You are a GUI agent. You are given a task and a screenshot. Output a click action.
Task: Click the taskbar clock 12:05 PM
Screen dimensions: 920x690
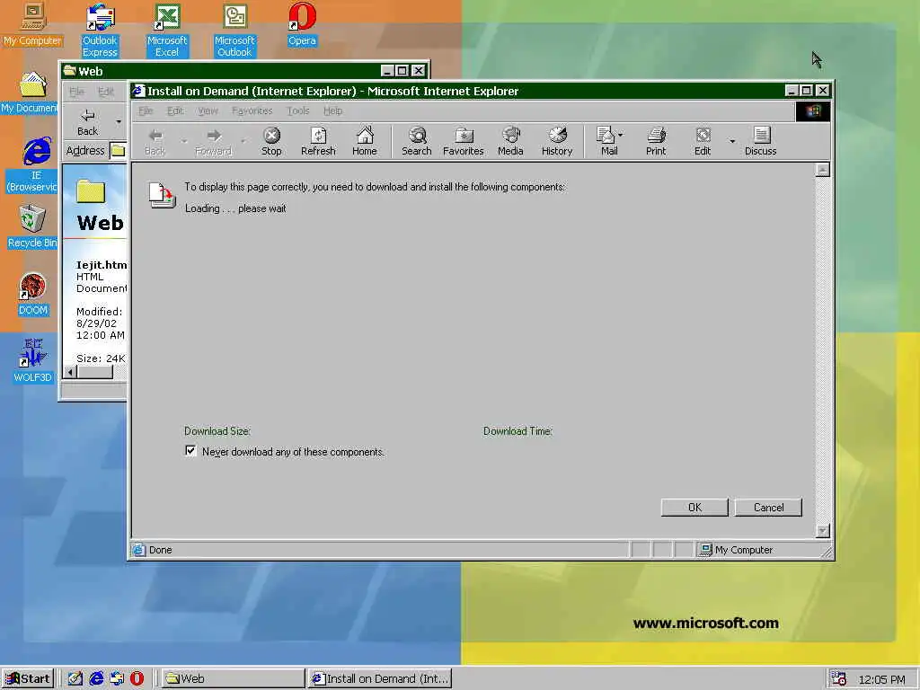pos(881,679)
